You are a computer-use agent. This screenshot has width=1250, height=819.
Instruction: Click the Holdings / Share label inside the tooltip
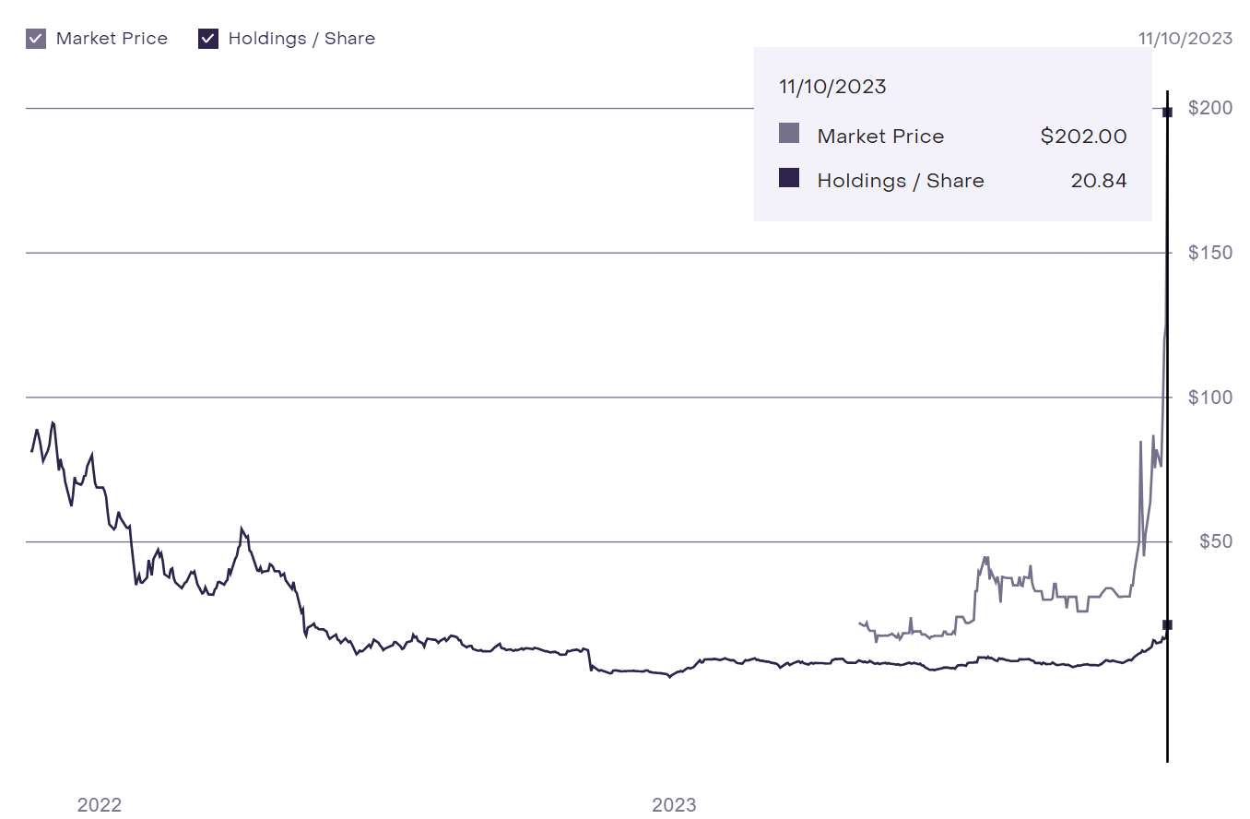coord(900,181)
